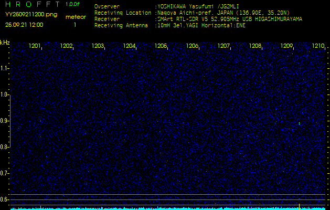Screen dimensions: 330x210
Task: Select the 1207 time marker
Action: tap(224, 46)
